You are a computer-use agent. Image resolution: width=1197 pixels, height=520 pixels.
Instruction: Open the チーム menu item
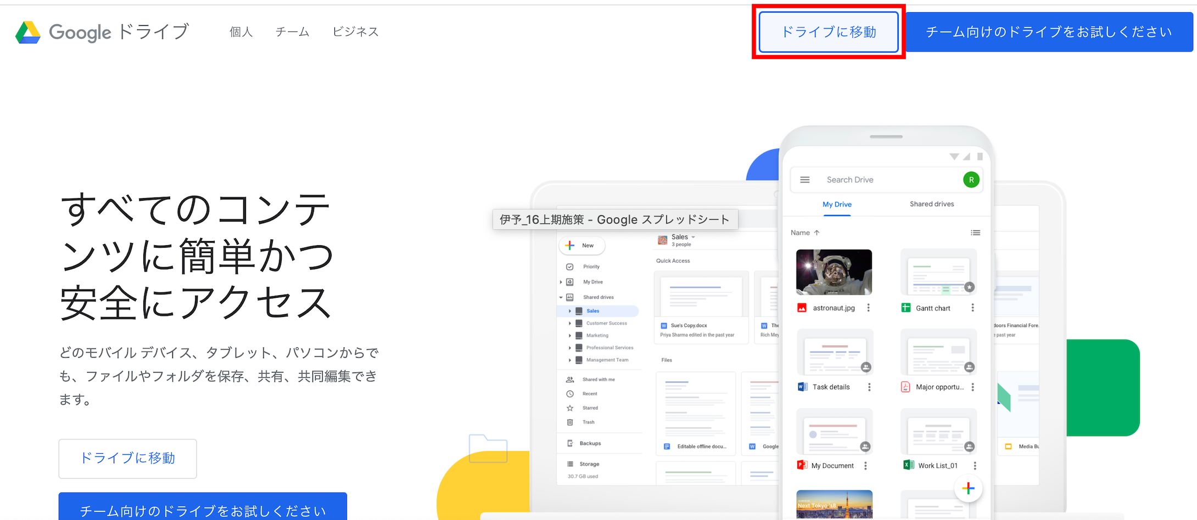click(292, 32)
